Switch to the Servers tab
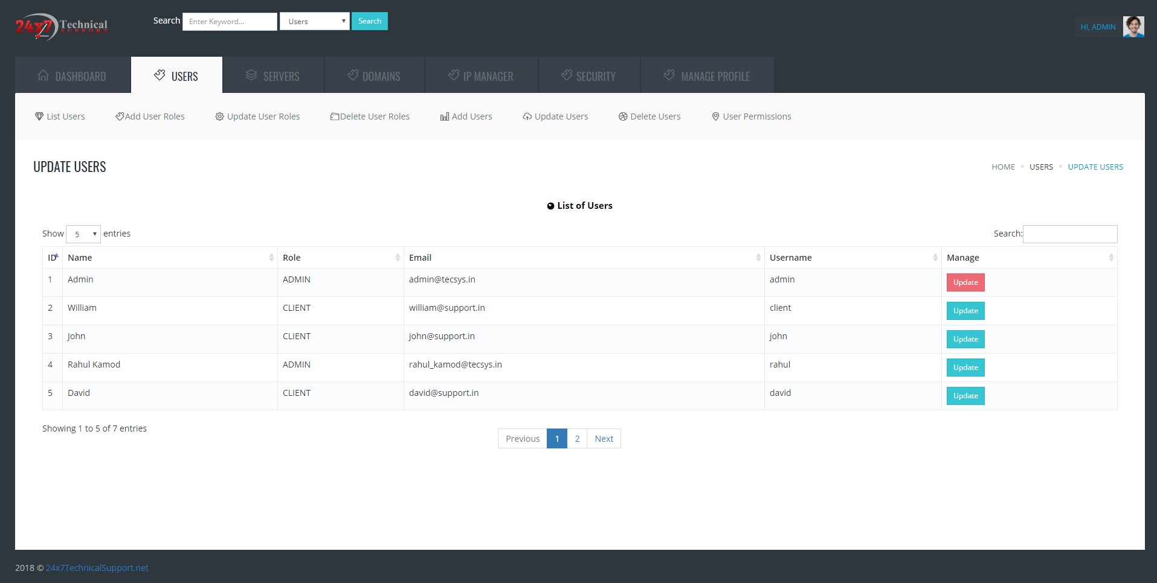The width and height of the screenshot is (1157, 583). coord(273,75)
